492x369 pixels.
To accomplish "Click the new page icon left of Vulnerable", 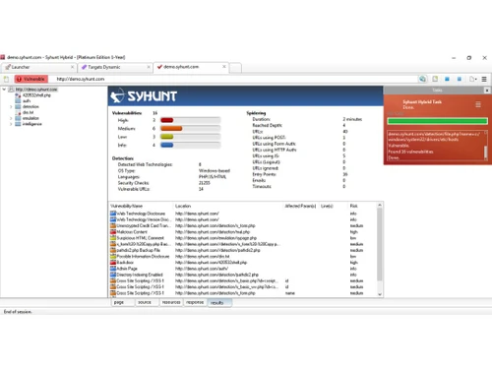I will click(6, 79).
